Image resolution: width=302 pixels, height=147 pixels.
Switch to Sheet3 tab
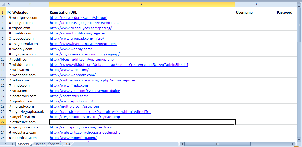click(55, 144)
